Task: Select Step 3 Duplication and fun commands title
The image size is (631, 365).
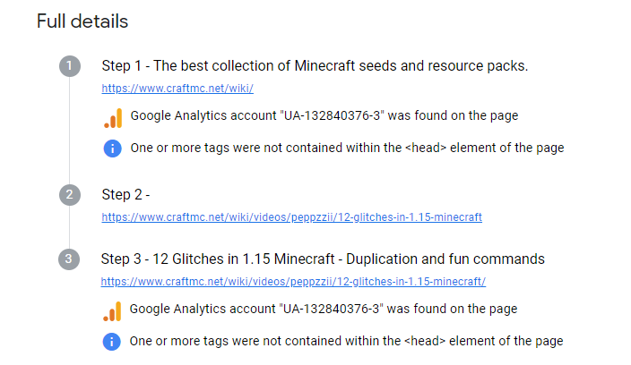Action: [323, 259]
